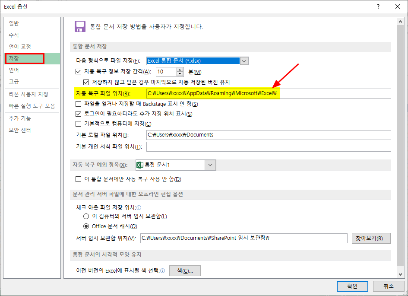Click 기본 로컬 파일 위치 path field
Image resolution: width=408 pixels, height=296 pixels.
coord(269,135)
